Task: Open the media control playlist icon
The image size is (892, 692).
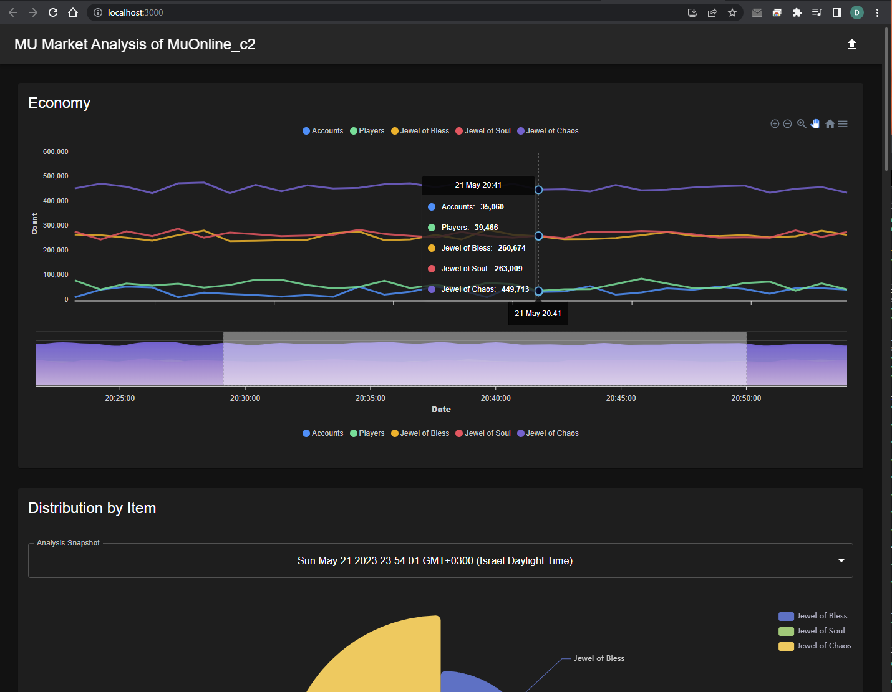Action: tap(817, 12)
